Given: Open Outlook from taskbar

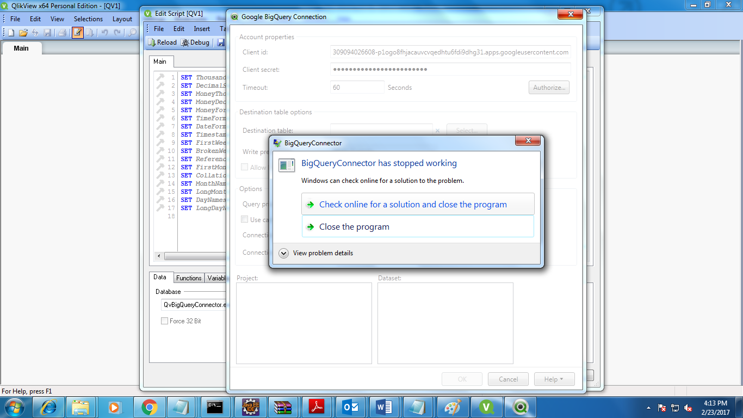Looking at the screenshot, I should 351,407.
